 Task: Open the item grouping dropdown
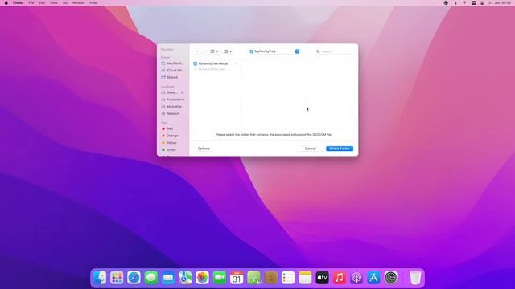click(228, 51)
